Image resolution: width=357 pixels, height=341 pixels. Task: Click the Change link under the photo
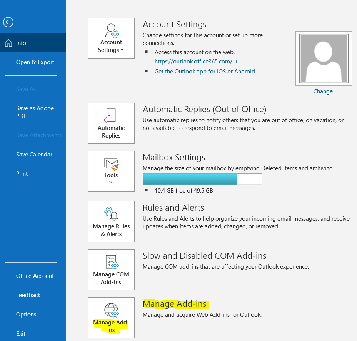(x=323, y=91)
